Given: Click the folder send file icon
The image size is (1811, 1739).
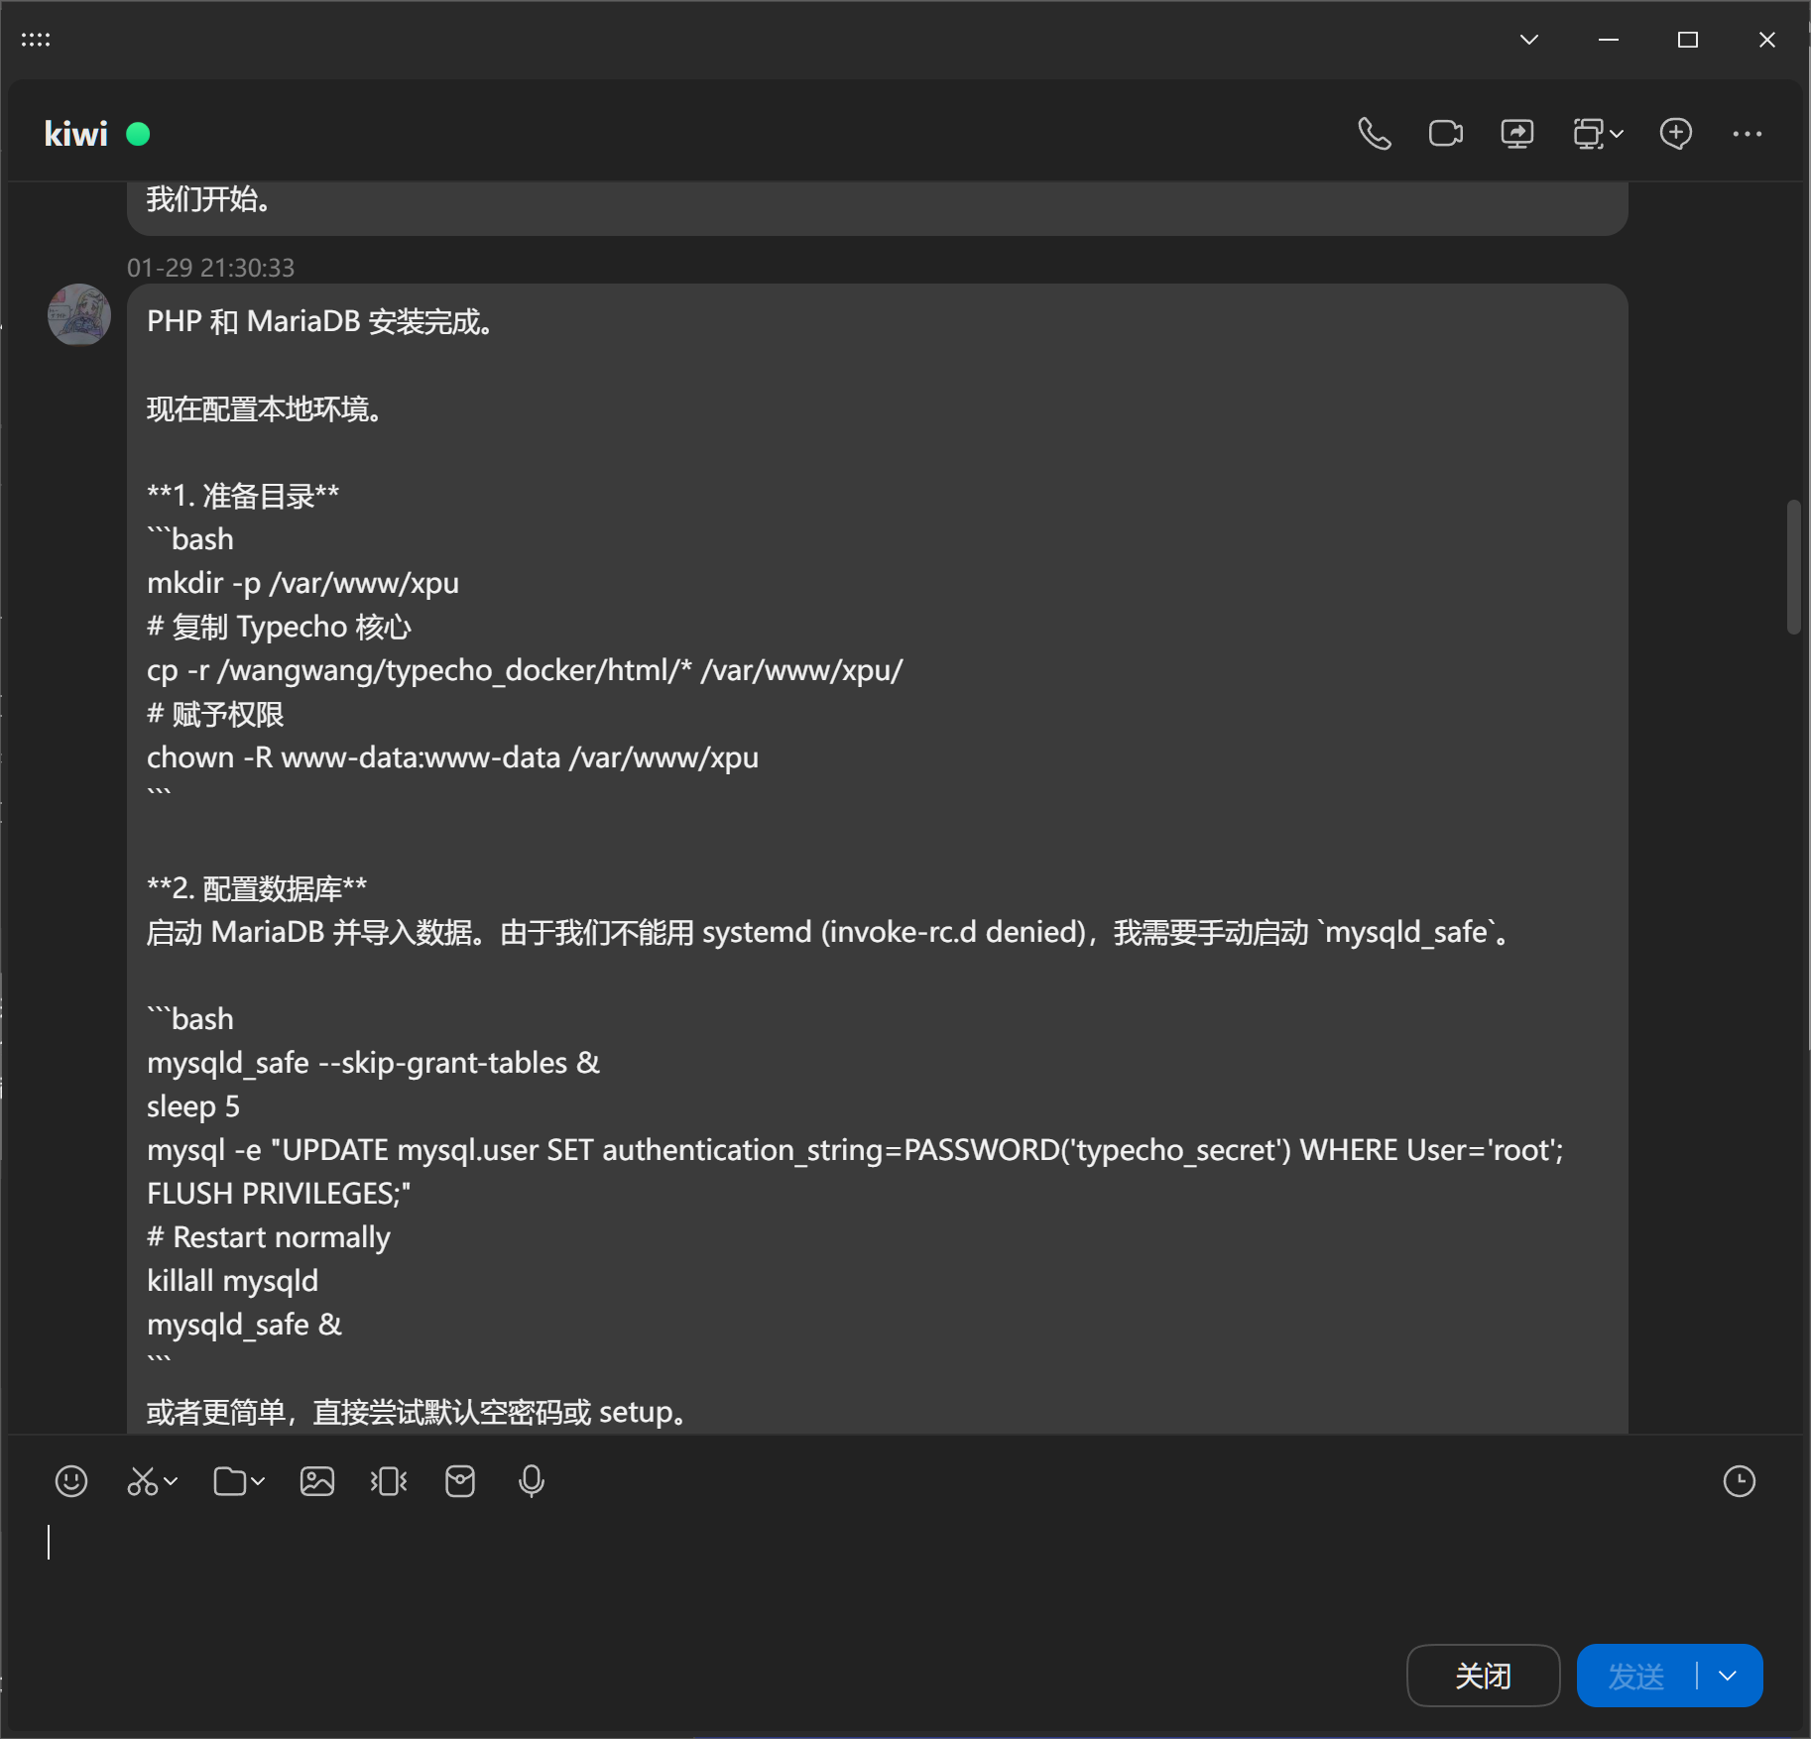Looking at the screenshot, I should (229, 1481).
